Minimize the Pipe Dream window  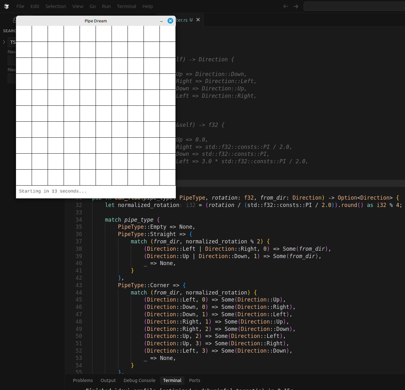(x=161, y=21)
